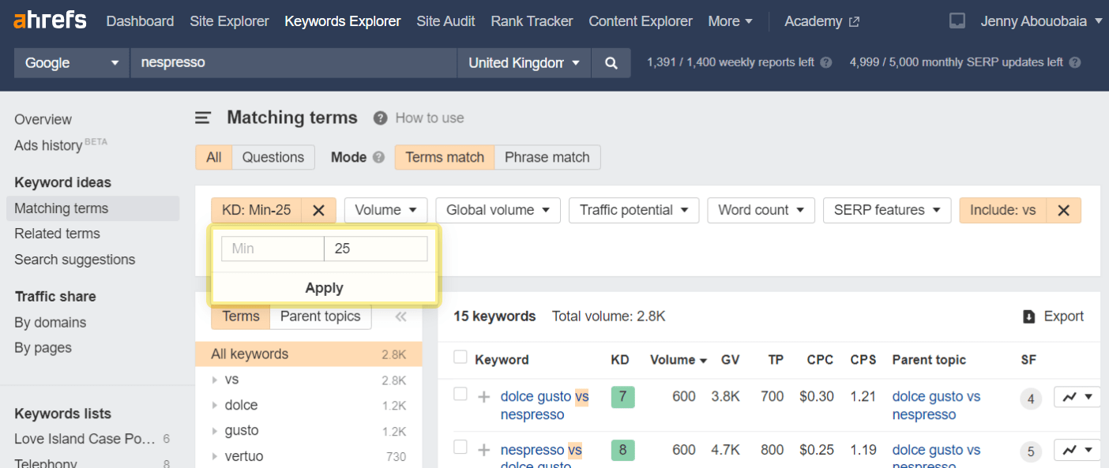This screenshot has width=1109, height=468.
Task: Open Site Explorer
Action: click(x=229, y=21)
